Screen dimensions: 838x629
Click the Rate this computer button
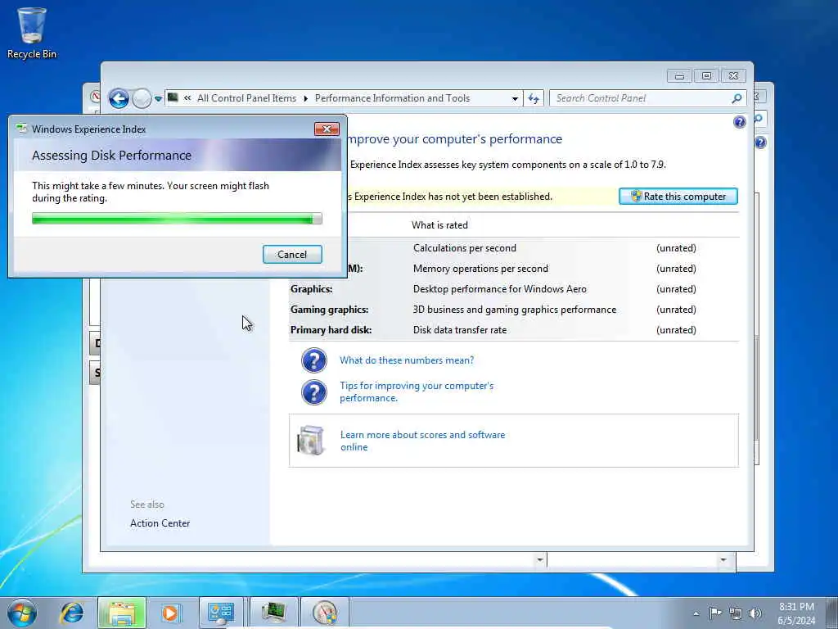[x=678, y=197]
